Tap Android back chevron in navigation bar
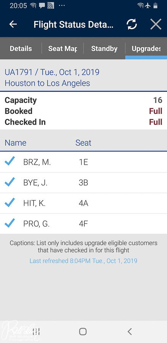 pos(130,332)
